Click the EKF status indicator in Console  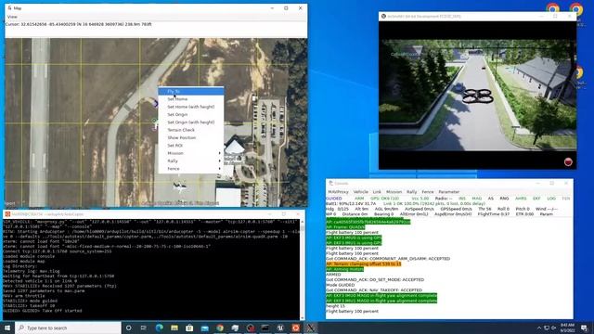coord(536,199)
